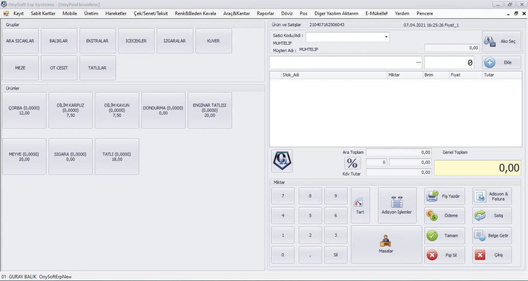Open the Hareketler menu
The width and height of the screenshot is (528, 281).
116,13
